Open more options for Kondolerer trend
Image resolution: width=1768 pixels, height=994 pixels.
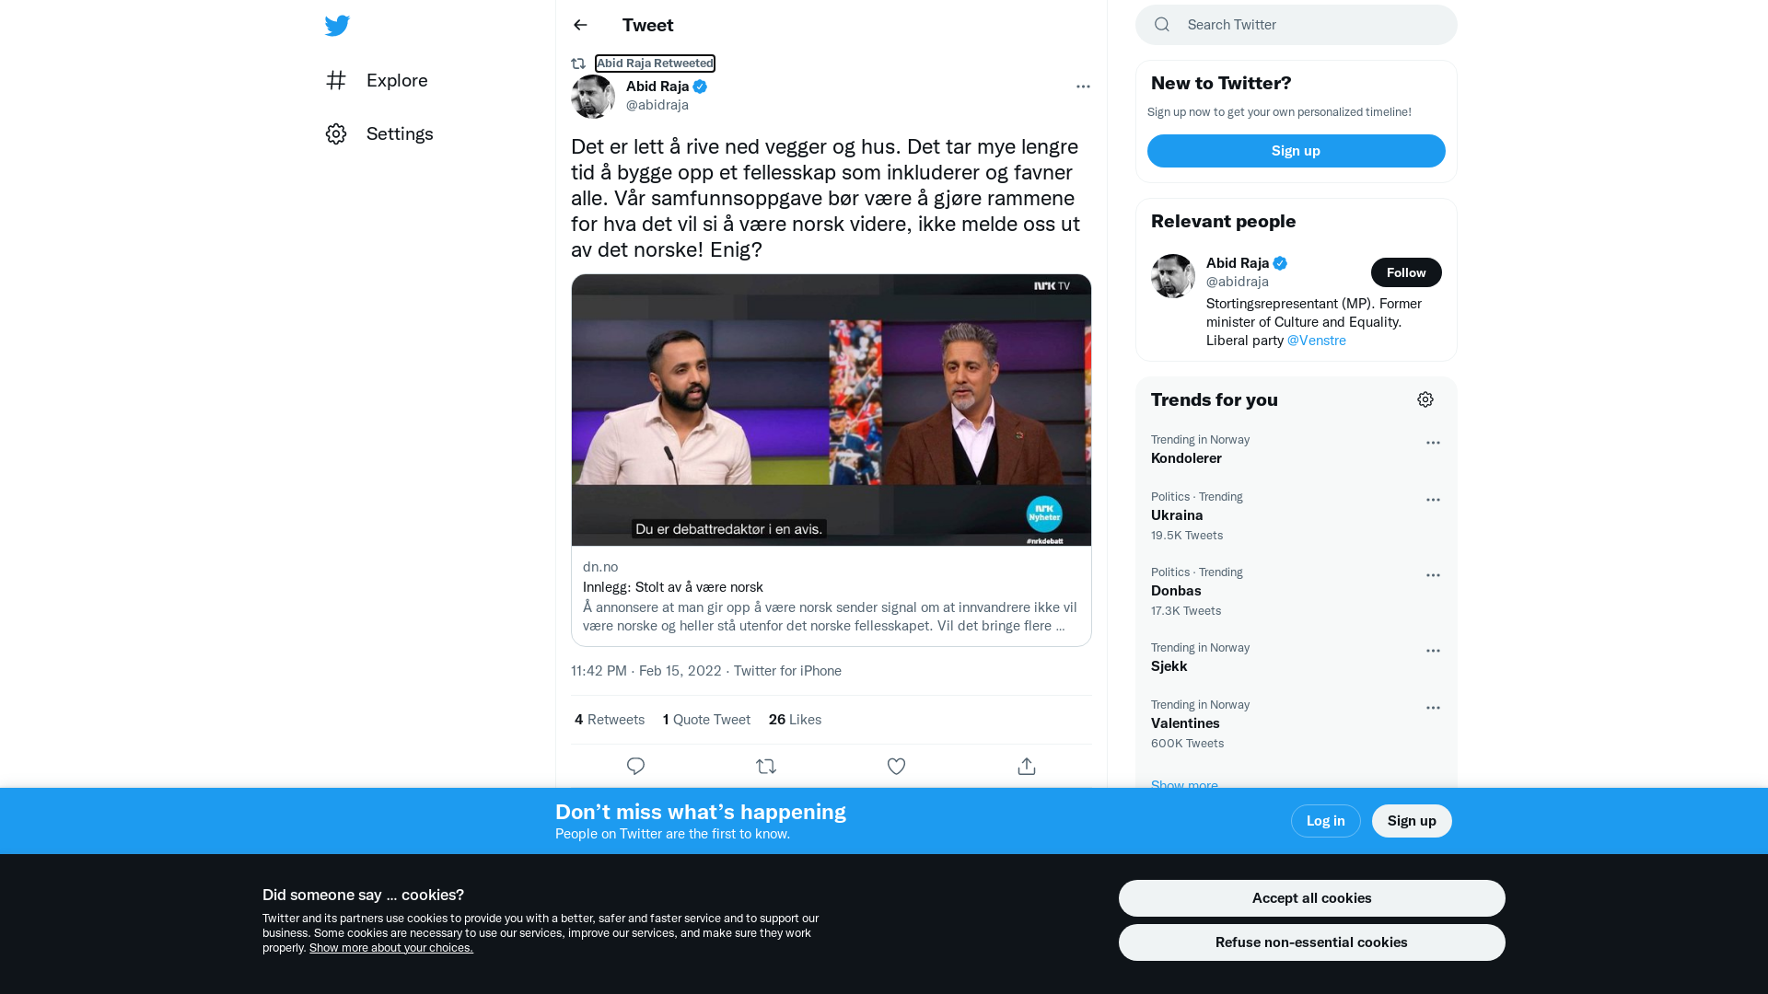pos(1433,443)
